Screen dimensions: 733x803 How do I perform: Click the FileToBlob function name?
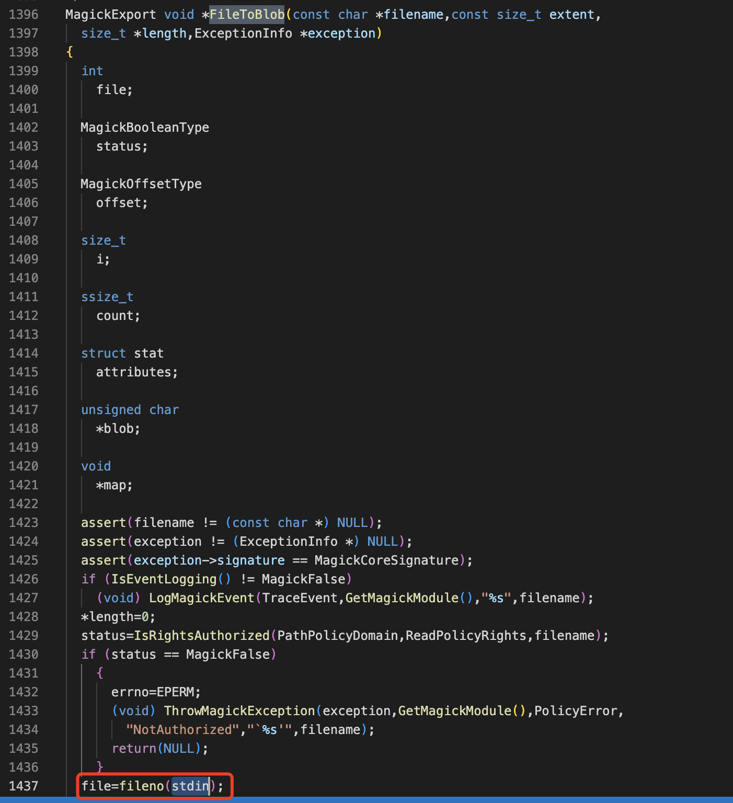point(247,15)
